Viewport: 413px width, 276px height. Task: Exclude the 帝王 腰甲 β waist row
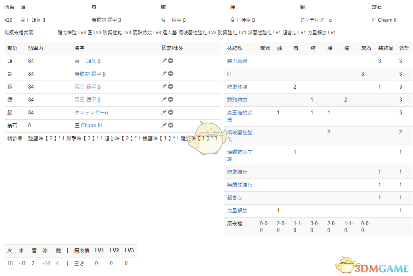point(171,100)
